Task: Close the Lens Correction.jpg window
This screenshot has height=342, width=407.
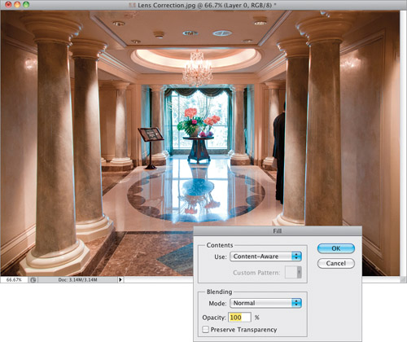Action: tap(8, 5)
